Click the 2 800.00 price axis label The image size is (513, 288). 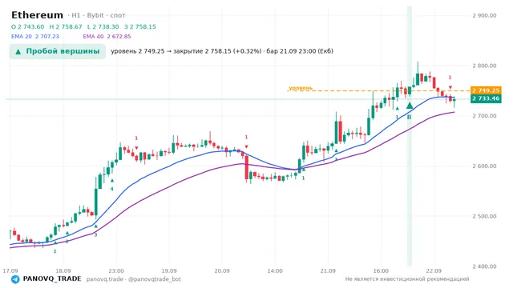(x=484, y=66)
